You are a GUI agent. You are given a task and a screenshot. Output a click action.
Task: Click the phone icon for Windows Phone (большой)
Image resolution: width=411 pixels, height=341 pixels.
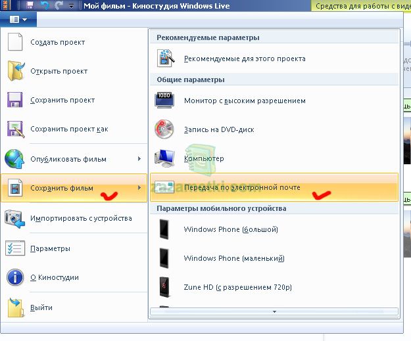164,229
